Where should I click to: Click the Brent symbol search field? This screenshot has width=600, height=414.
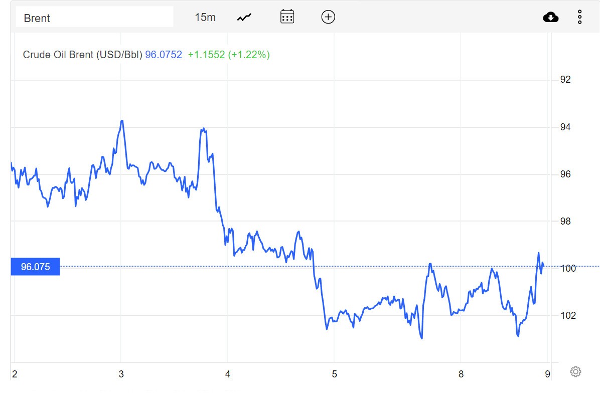(x=94, y=18)
